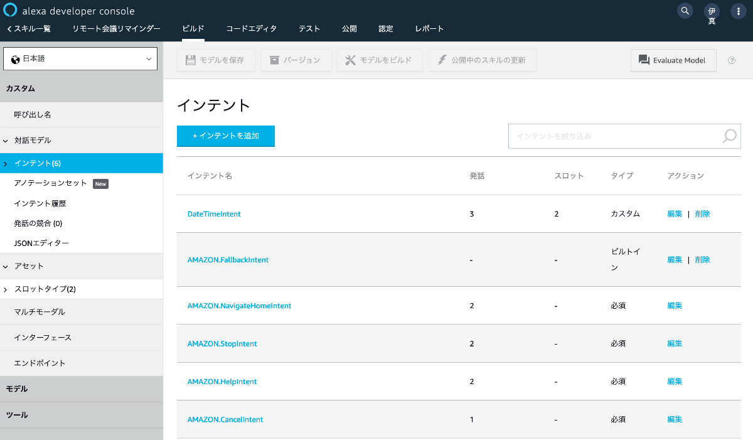Switch to the ビルド tab
This screenshot has height=440, width=753.
pyautogui.click(x=193, y=29)
